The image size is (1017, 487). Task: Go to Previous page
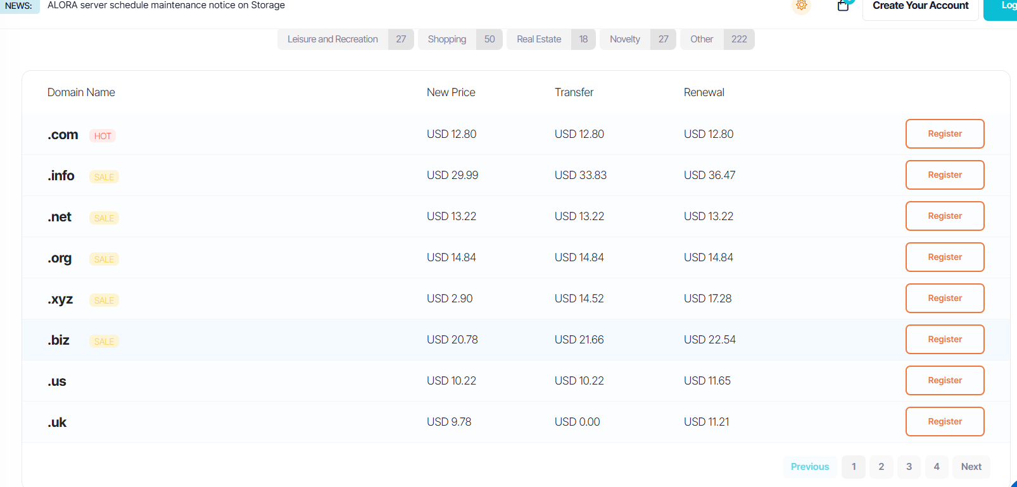810,467
